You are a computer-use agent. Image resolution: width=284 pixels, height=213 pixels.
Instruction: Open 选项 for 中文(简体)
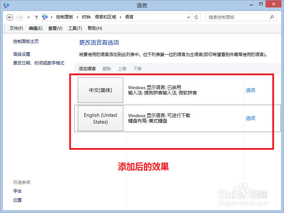click(x=251, y=90)
